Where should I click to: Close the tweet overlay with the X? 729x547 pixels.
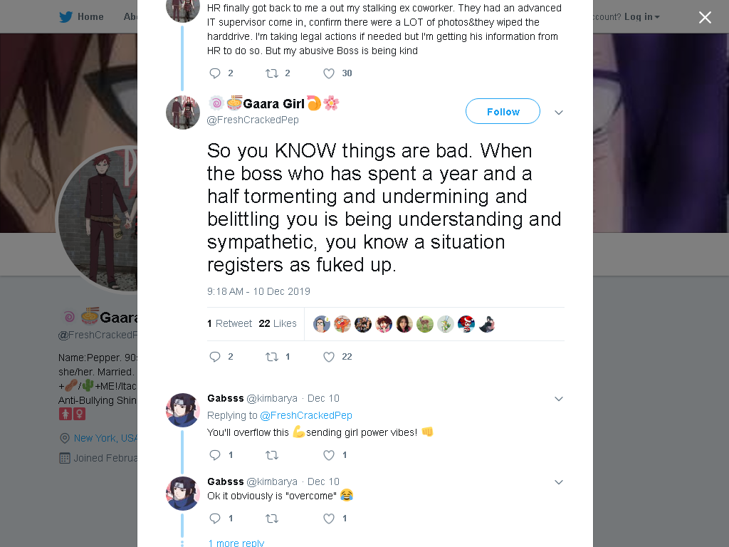click(705, 17)
